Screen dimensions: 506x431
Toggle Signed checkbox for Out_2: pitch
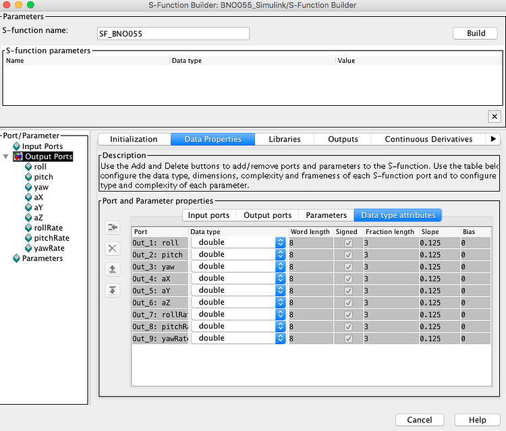coord(349,255)
